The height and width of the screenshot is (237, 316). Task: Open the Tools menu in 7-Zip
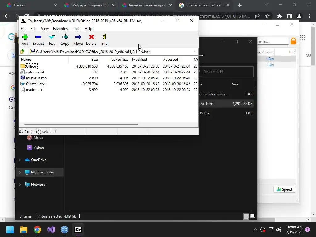point(76,29)
